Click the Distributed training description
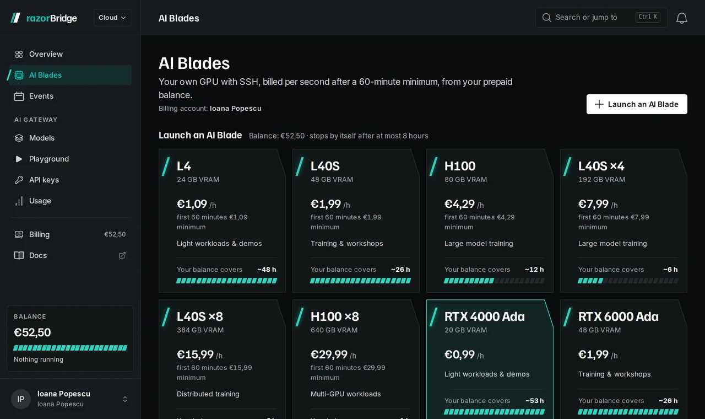The width and height of the screenshot is (705, 419). point(208,394)
